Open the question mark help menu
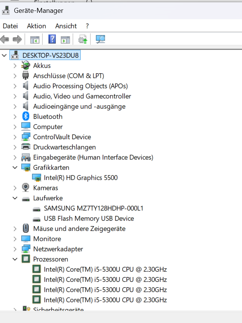This screenshot has height=323, width=242. [x=87, y=26]
